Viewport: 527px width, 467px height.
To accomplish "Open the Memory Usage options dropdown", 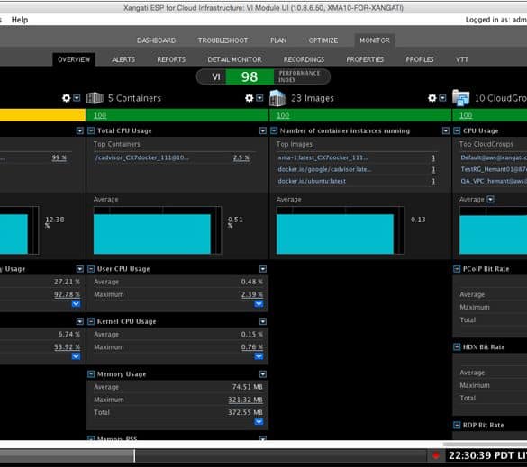I will (263, 374).
